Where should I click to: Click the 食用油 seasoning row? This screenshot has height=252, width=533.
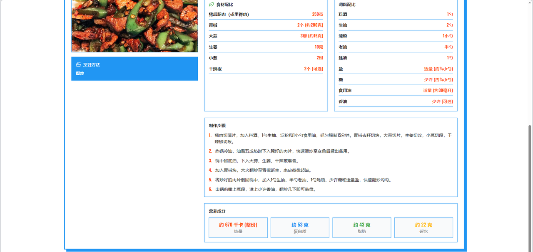coord(396,91)
